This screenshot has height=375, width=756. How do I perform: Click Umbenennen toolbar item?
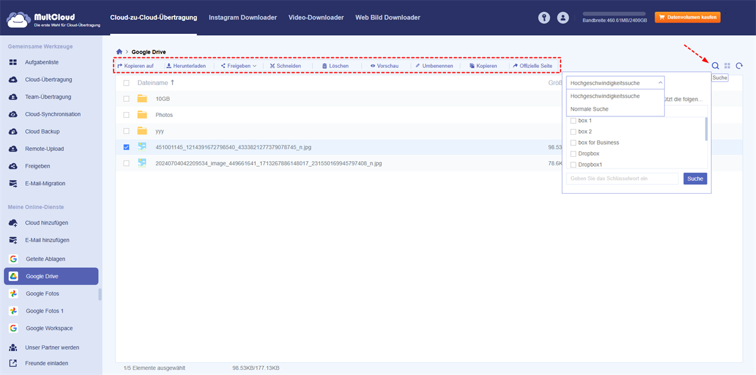pyautogui.click(x=434, y=65)
